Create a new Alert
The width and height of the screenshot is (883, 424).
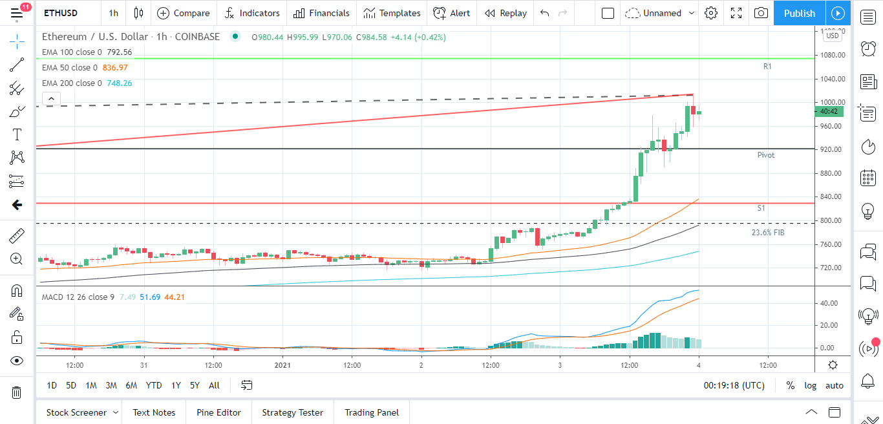tap(452, 13)
